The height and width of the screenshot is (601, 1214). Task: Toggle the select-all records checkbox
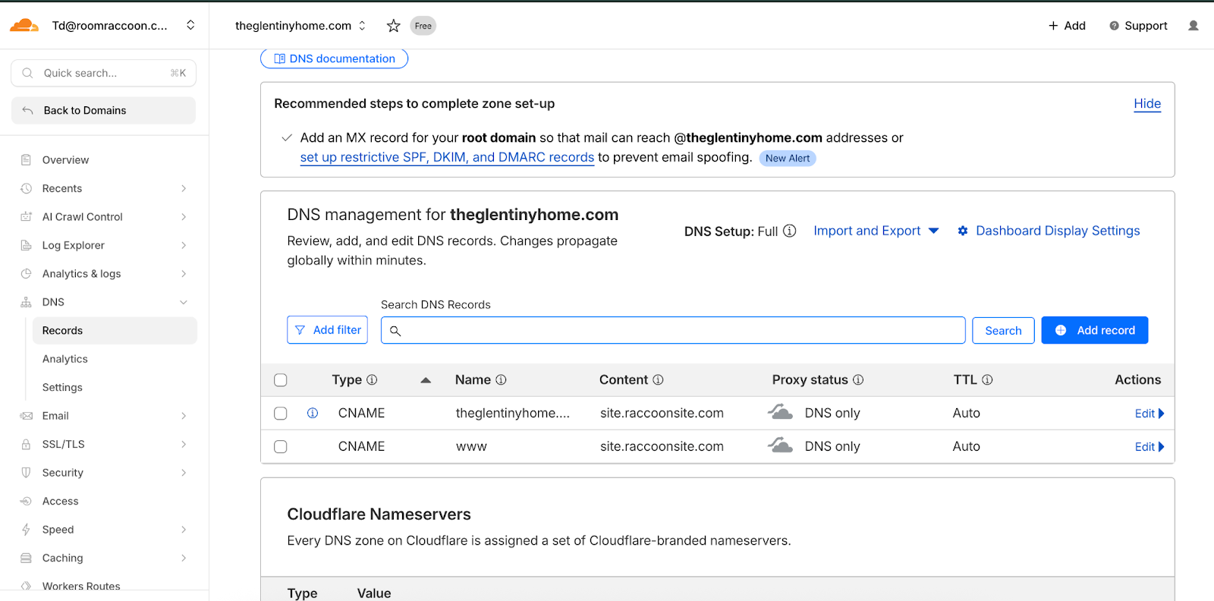[281, 380]
